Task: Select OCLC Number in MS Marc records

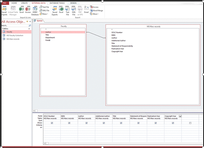Action: coord(117,32)
